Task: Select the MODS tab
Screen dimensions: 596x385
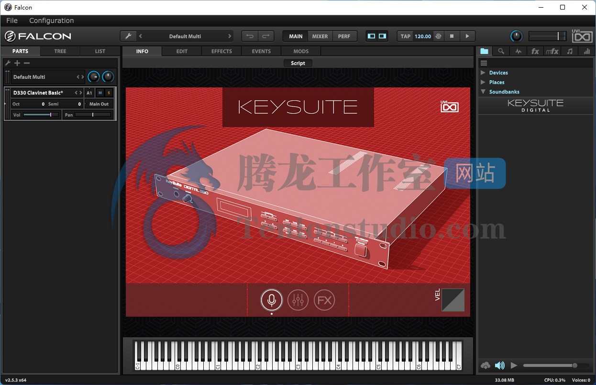Action: [x=301, y=51]
